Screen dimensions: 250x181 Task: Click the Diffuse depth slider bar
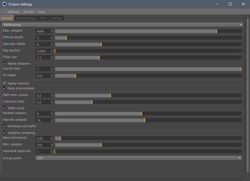point(148,38)
